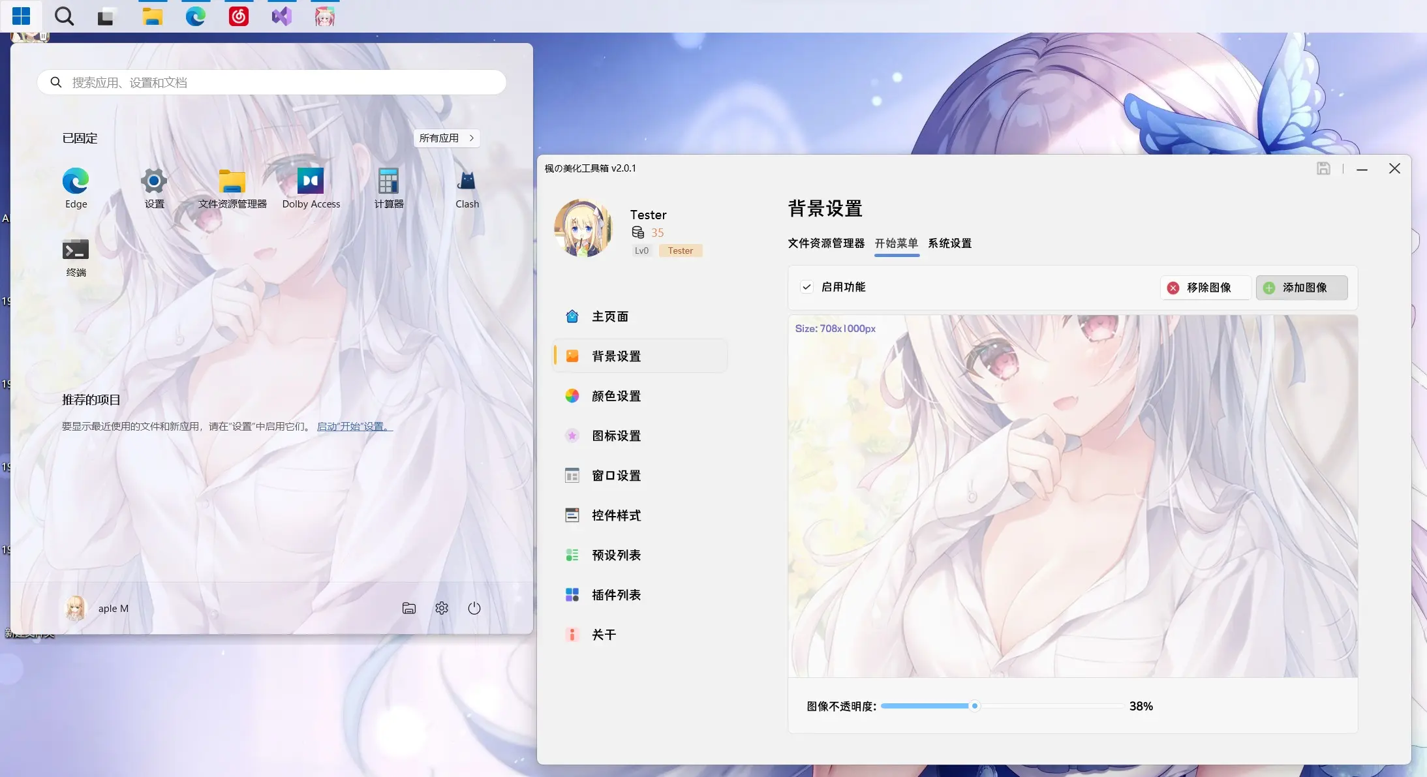Viewport: 1427px width, 777px height.
Task: Click the power button in Start menu
Action: coord(474,608)
